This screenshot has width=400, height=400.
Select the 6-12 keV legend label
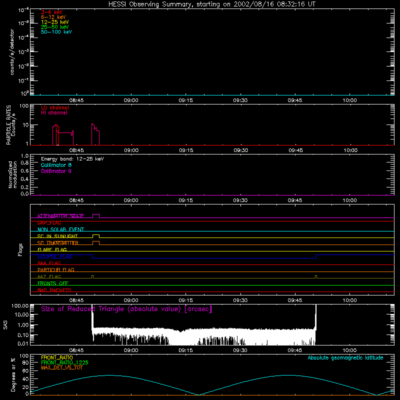53,17
